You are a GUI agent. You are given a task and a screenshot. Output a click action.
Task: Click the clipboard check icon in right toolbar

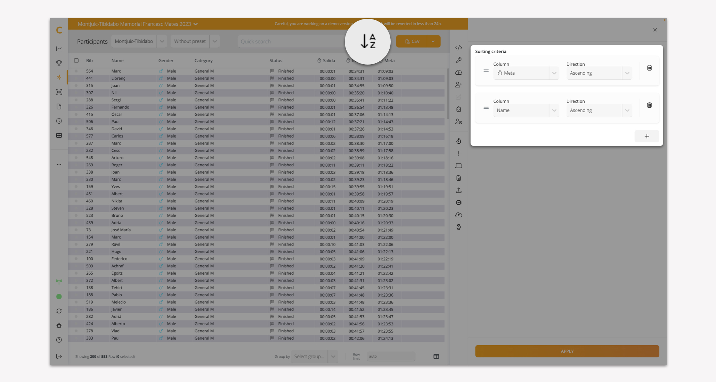[459, 109]
